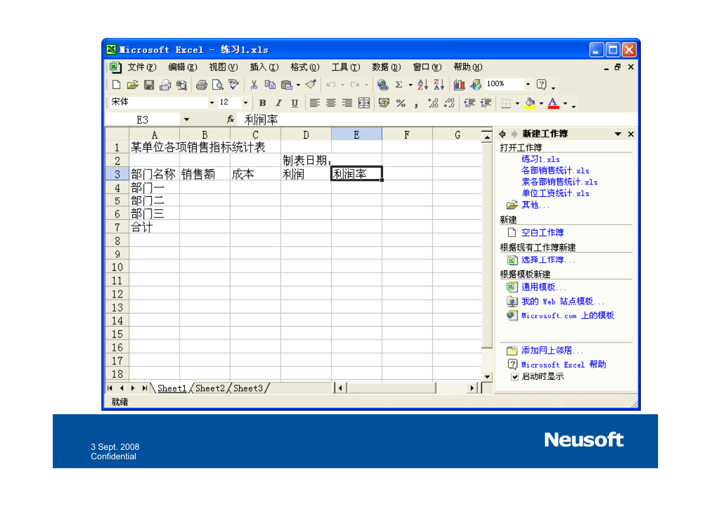Screen dimensions: 728x515
Task: Open the fill color dropdown arrow
Action: coord(541,103)
